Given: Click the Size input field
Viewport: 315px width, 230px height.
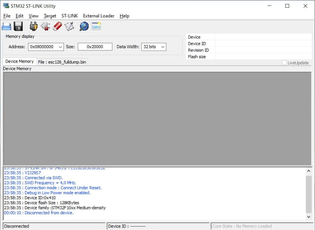Looking at the screenshot, I should click(95, 47).
